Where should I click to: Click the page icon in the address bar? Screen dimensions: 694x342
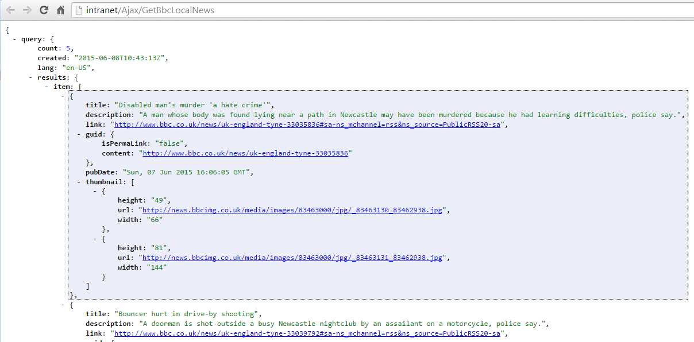coord(79,10)
